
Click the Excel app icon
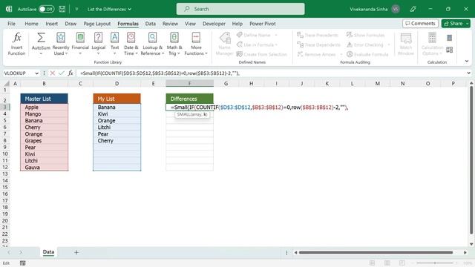pos(9,9)
